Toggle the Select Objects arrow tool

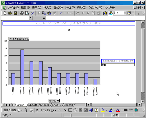coord(26,110)
